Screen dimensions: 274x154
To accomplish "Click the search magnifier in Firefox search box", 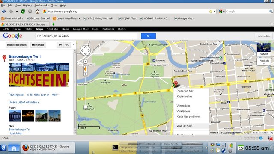I will pyautogui.click(x=271, y=12).
